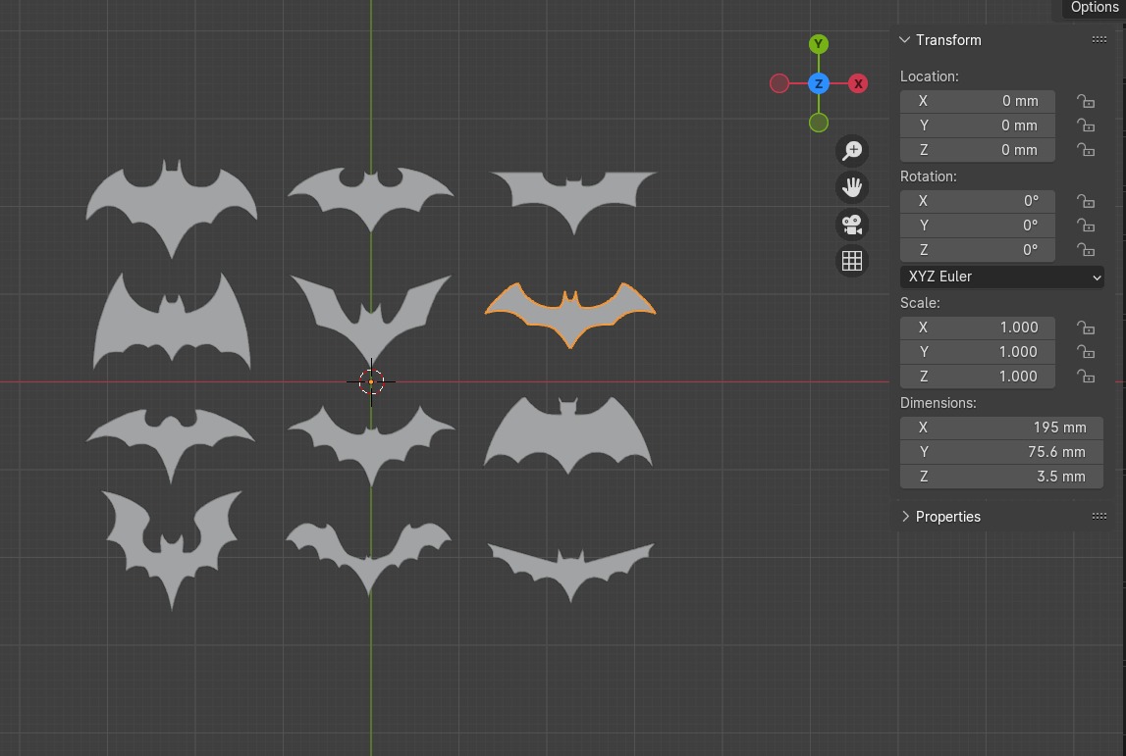
Task: Click the Location Z field
Action: [x=978, y=150]
